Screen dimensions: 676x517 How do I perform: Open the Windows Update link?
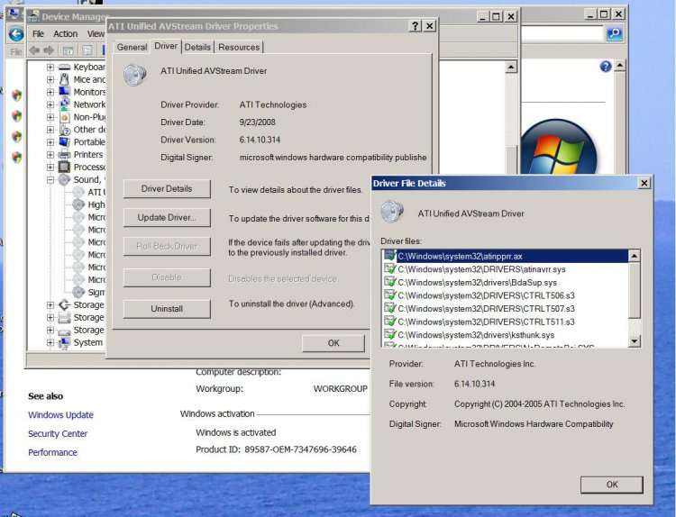click(60, 415)
